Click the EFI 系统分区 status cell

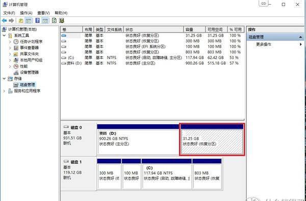[x=145, y=47]
